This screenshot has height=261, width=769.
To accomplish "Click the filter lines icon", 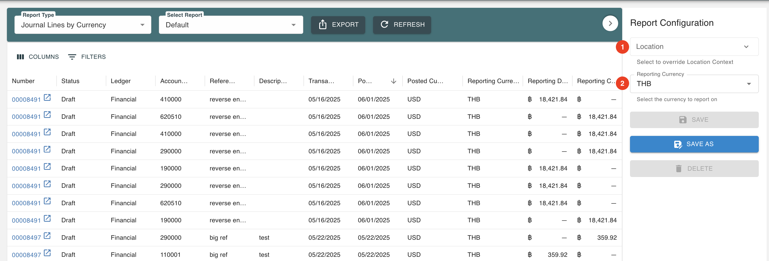I will pyautogui.click(x=72, y=57).
